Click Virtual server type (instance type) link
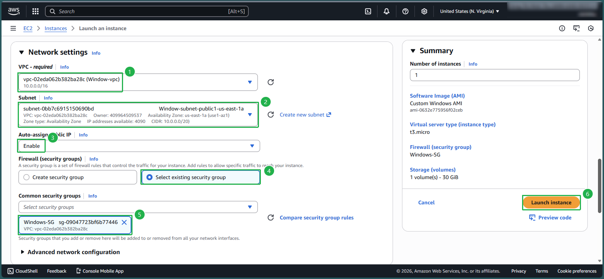The height and width of the screenshot is (279, 604). [453, 124]
